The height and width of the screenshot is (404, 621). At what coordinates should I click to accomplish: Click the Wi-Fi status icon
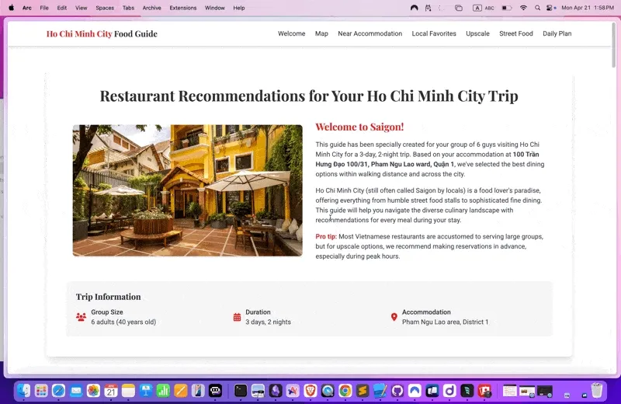click(523, 8)
